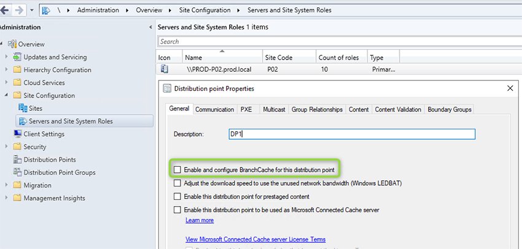Click the Distribution point Properties dialog icon
The width and height of the screenshot is (522, 249).
[x=167, y=89]
